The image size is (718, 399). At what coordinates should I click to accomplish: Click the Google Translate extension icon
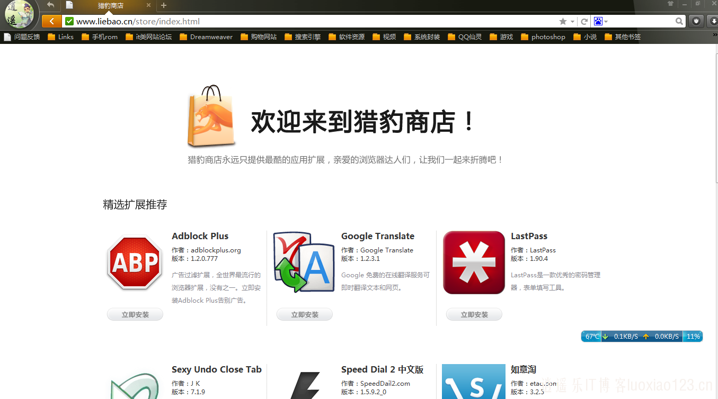[304, 262]
